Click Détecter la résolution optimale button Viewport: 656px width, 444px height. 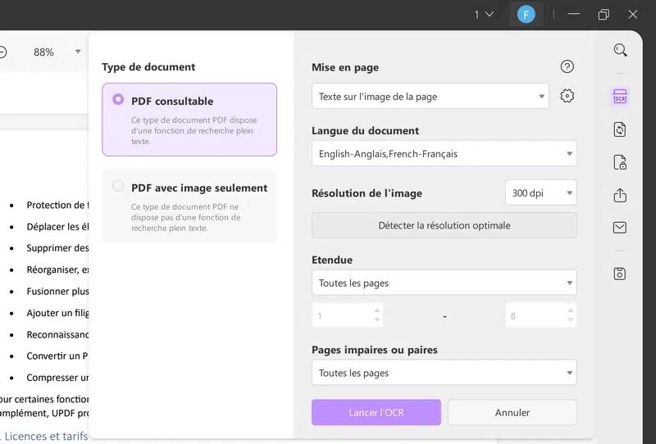pos(444,225)
